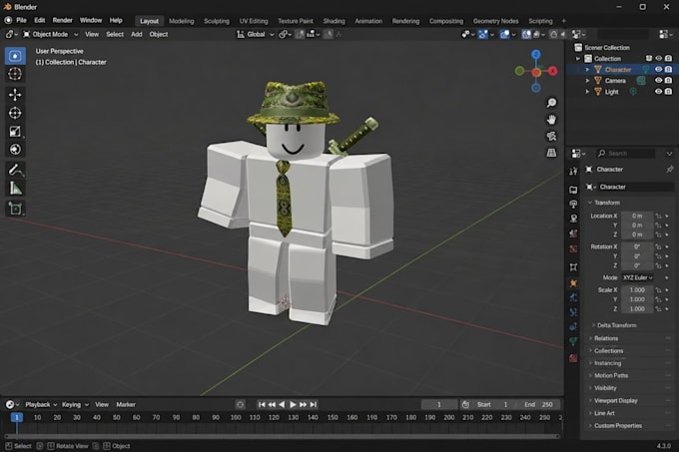Click the timeline horizontal scrollbar
The image size is (679, 452).
(x=282, y=436)
